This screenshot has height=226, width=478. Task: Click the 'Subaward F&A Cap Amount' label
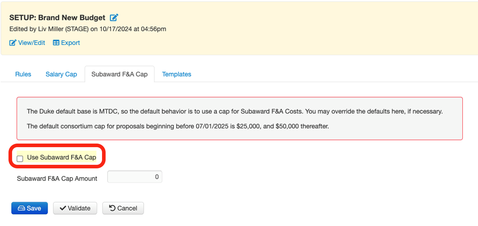pos(57,179)
